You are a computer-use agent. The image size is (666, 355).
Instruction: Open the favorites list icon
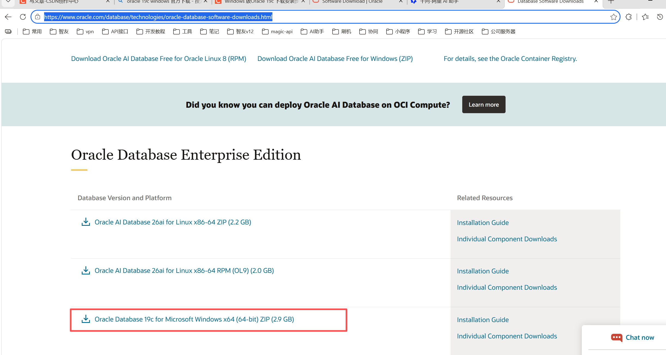point(645,17)
